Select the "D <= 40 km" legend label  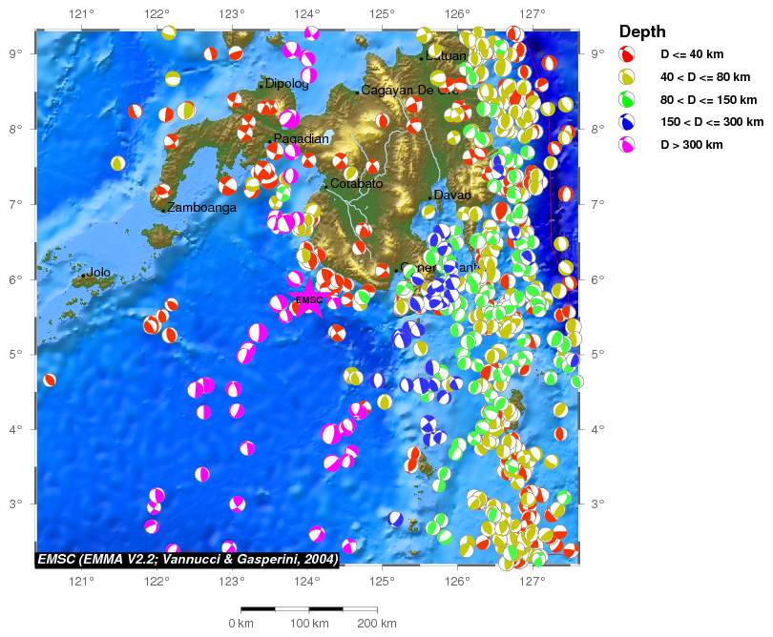tap(692, 54)
